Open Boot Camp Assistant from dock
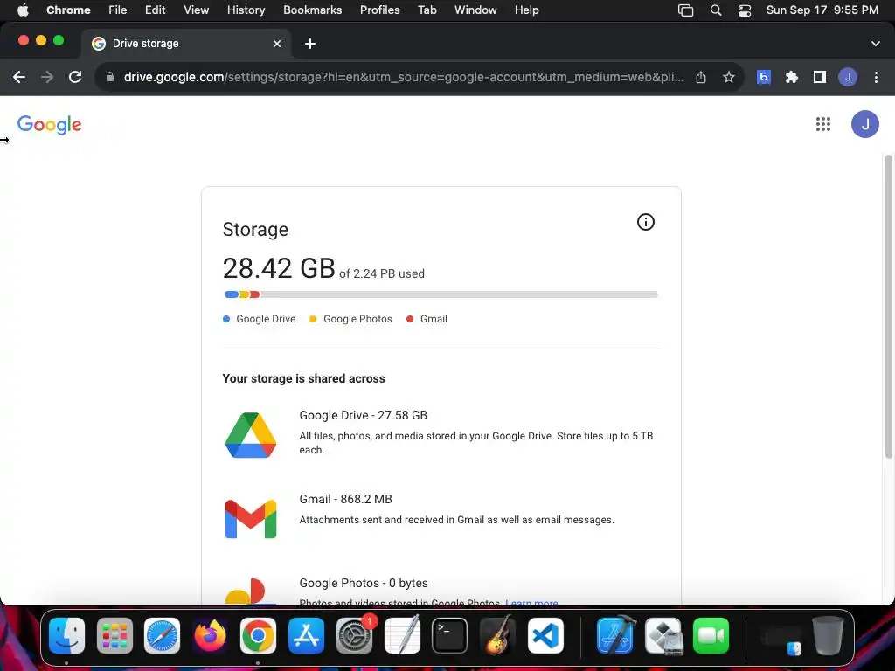 pyautogui.click(x=663, y=635)
